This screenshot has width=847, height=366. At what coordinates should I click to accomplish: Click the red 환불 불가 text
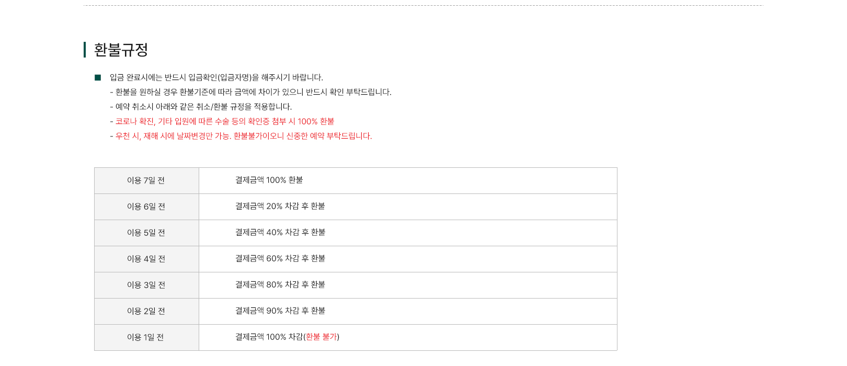coord(321,337)
